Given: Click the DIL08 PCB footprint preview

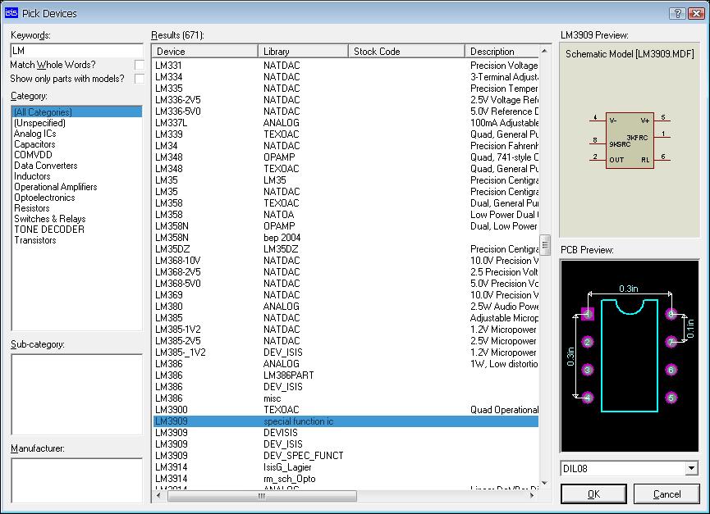Looking at the screenshot, I should coord(630,355).
